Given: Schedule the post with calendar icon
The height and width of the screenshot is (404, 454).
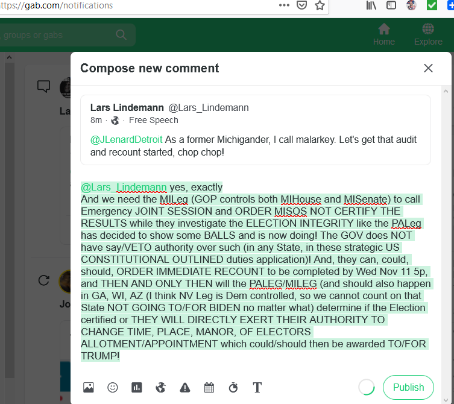Looking at the screenshot, I should [209, 388].
